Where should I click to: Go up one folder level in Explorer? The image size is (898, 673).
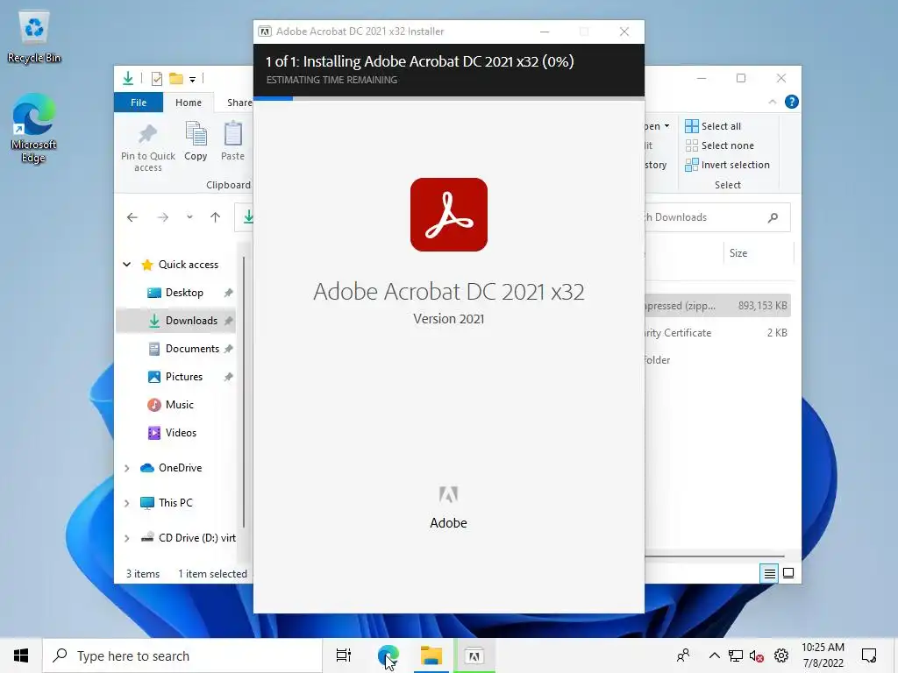[x=216, y=217]
